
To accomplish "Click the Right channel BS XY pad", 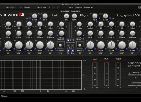I will pyautogui.click(x=80, y=45).
